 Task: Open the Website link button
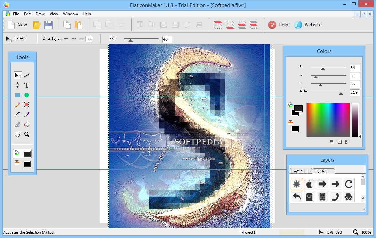point(308,25)
